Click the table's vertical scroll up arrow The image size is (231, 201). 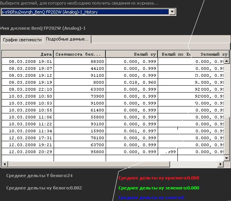(x=227, y=61)
